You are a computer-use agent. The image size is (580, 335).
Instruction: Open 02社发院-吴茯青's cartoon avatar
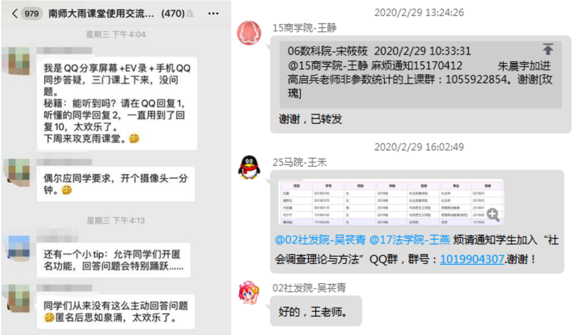point(249,292)
